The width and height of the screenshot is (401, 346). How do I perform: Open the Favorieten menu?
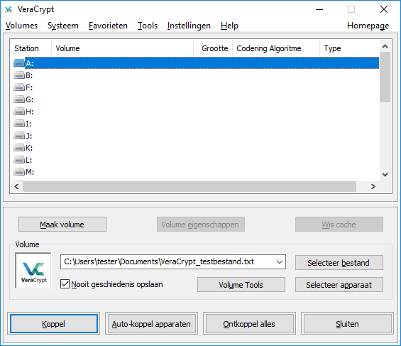[108, 26]
